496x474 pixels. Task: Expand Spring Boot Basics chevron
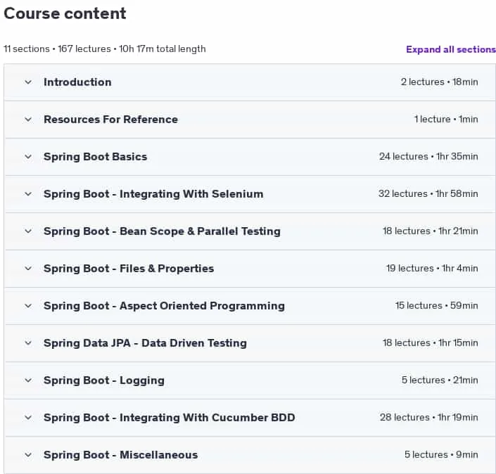(28, 157)
